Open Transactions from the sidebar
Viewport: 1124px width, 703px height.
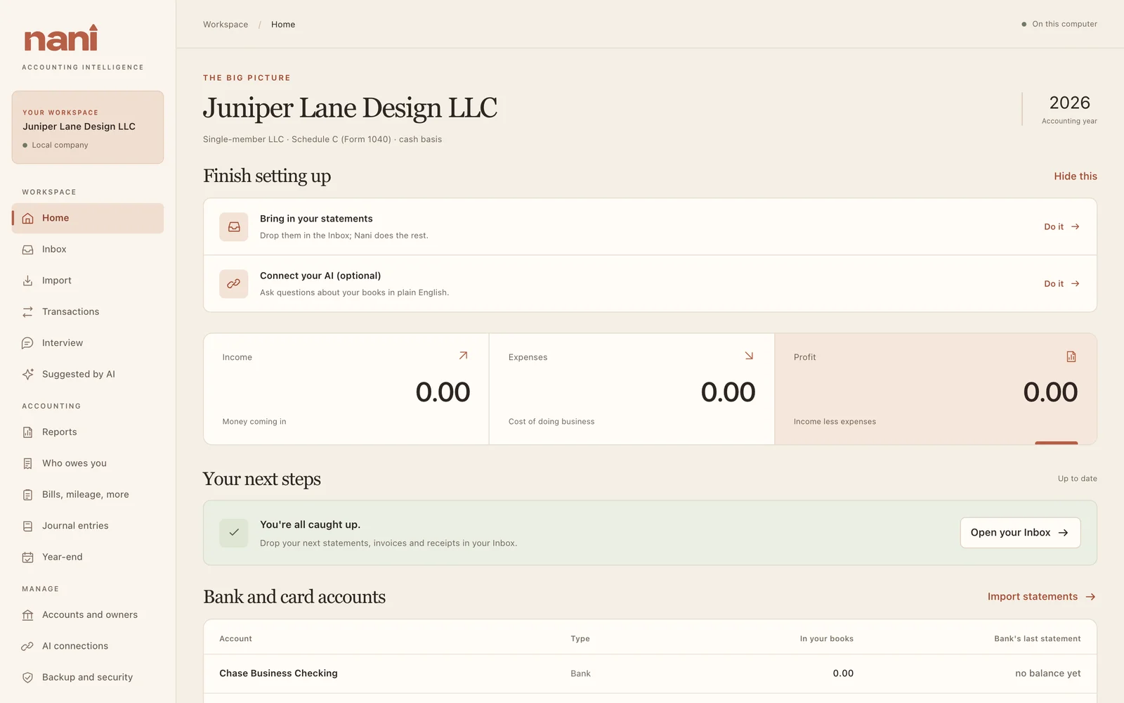88,312
